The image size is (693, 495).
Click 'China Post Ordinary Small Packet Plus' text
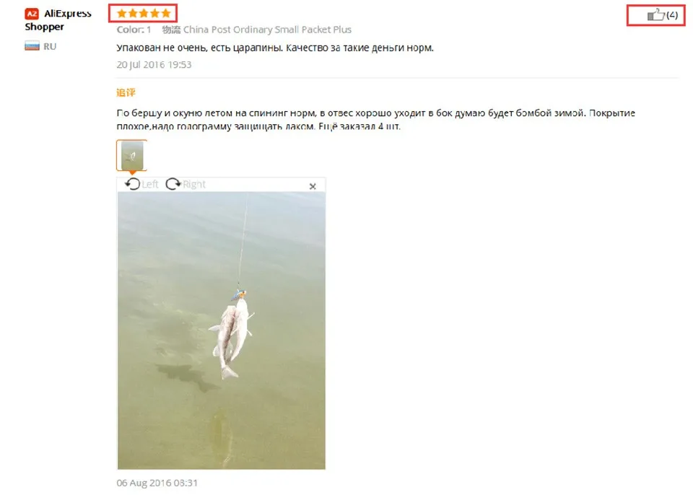pyautogui.click(x=267, y=30)
